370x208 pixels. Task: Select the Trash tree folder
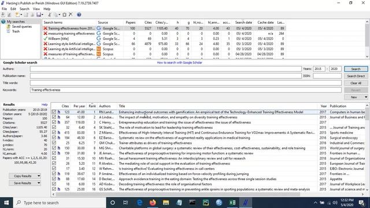(x=16, y=31)
